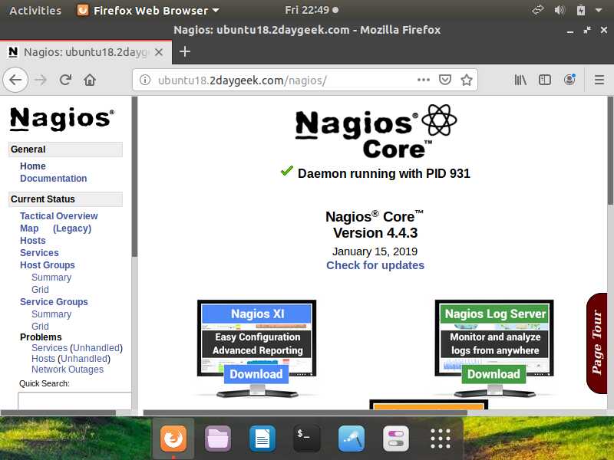Expand the system menu arrow

599,11
